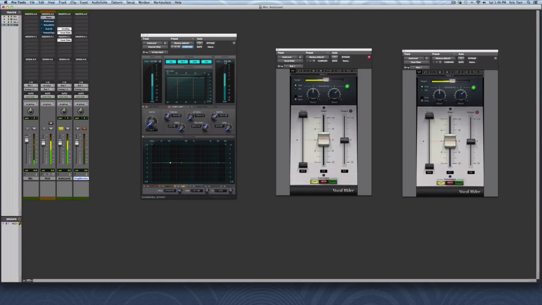The image size is (542, 305).
Task: Record-arm the Kick track
Action: (x=51, y=123)
